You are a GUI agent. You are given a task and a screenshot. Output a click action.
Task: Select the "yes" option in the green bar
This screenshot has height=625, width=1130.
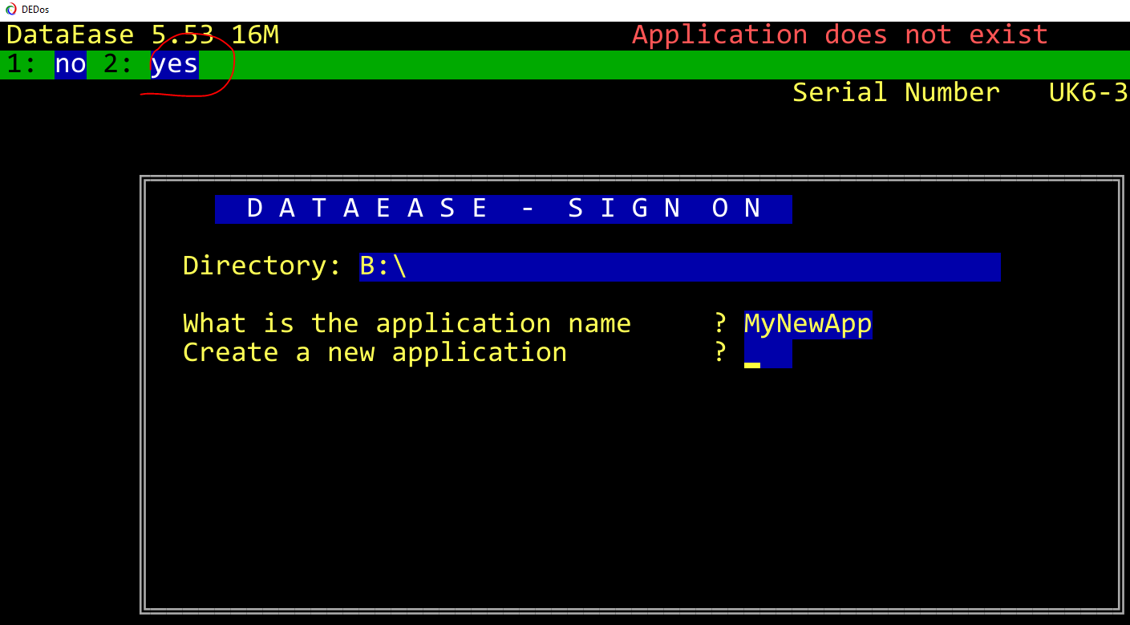coord(175,64)
